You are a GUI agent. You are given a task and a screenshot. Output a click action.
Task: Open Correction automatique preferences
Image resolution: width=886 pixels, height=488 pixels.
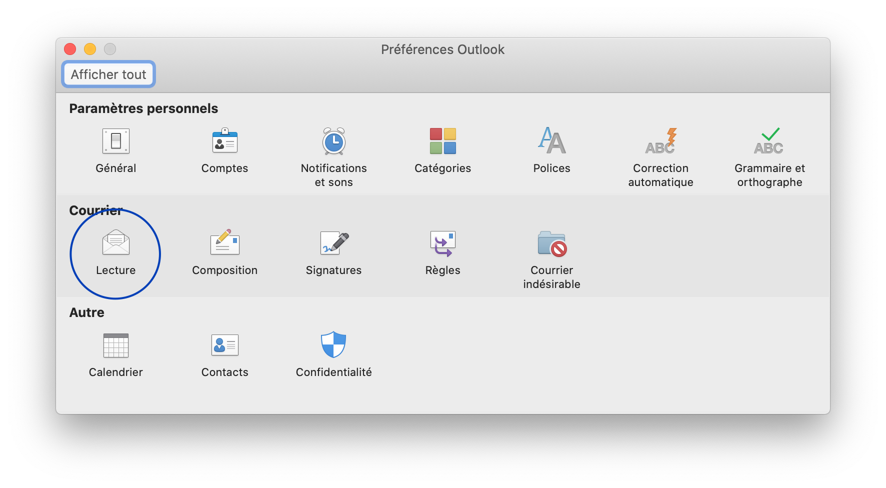click(660, 141)
